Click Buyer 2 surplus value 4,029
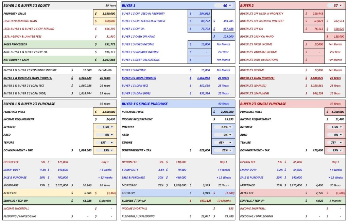This screenshot has width=348, height=222. click(x=319, y=201)
